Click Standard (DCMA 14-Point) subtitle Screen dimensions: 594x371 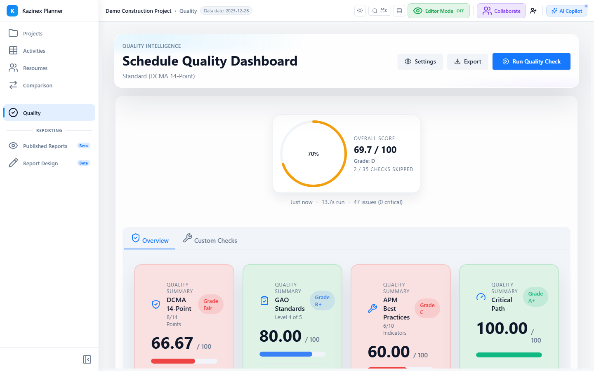click(x=158, y=76)
